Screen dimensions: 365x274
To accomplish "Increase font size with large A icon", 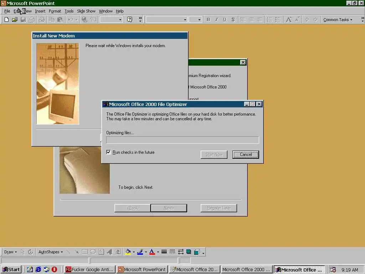I will pos(289,20).
